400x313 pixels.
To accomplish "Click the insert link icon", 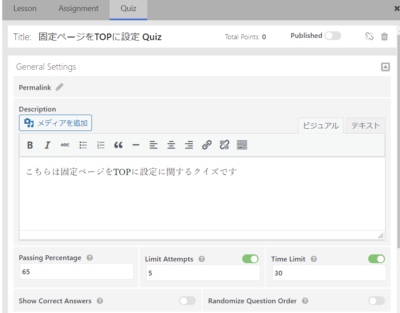I will pos(206,145).
